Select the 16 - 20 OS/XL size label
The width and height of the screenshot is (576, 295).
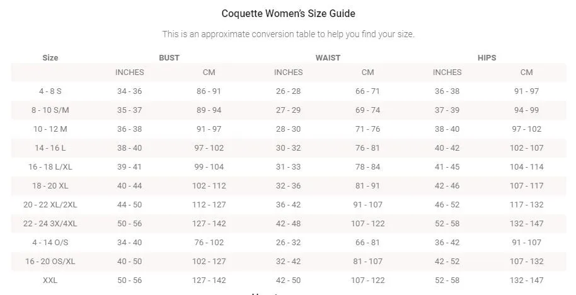coord(50,261)
